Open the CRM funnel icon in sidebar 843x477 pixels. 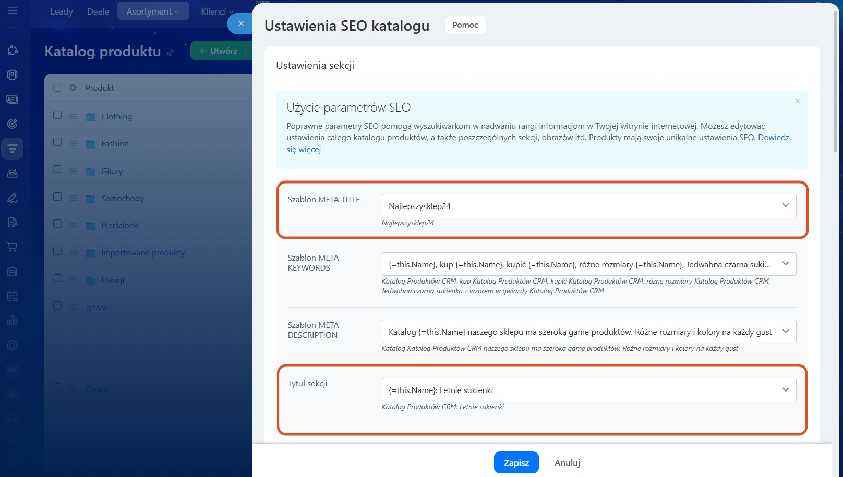coord(13,149)
